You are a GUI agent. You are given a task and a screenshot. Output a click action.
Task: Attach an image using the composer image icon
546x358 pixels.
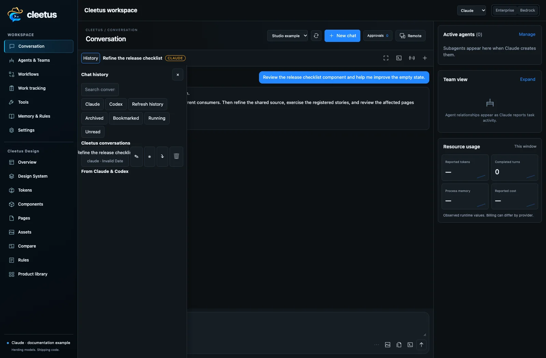click(x=388, y=345)
